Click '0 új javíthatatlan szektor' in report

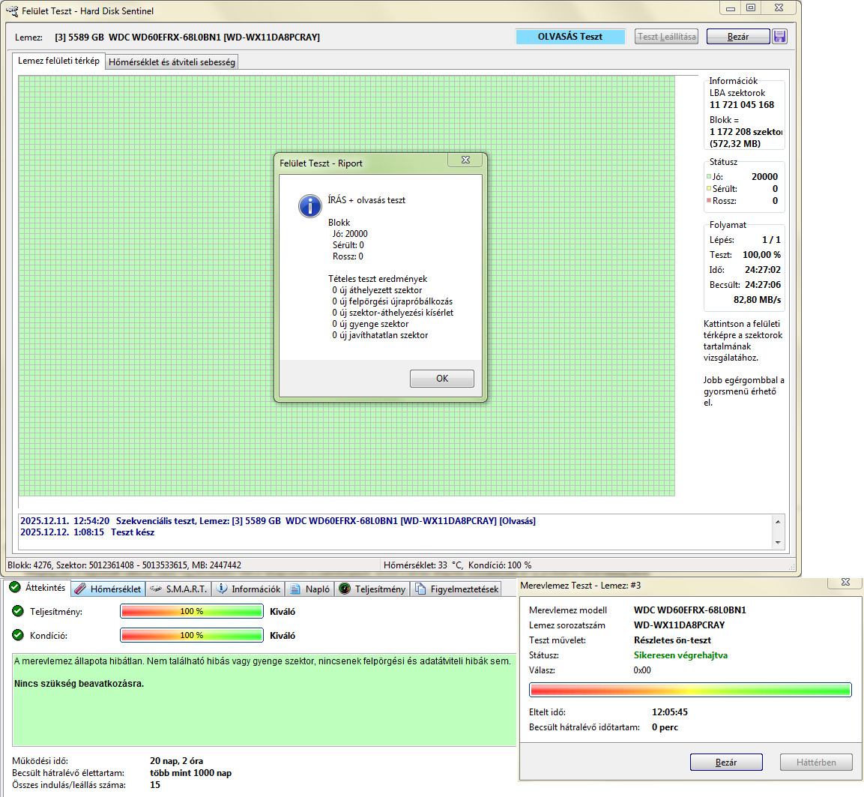tap(380, 335)
